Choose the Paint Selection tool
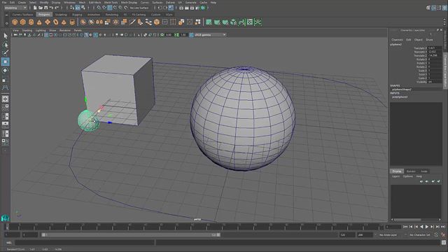The height and width of the screenshot is (252, 448). click(5, 53)
